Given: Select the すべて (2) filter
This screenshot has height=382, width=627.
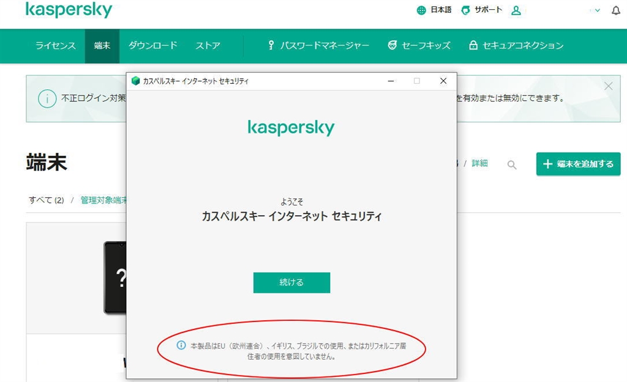Looking at the screenshot, I should click(47, 200).
